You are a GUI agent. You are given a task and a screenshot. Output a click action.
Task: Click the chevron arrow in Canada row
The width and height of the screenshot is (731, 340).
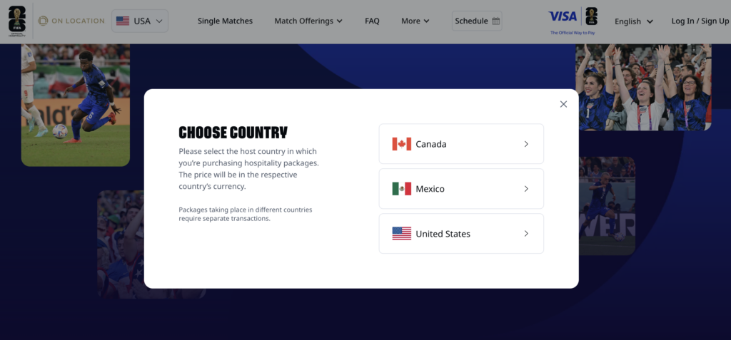pyautogui.click(x=526, y=144)
